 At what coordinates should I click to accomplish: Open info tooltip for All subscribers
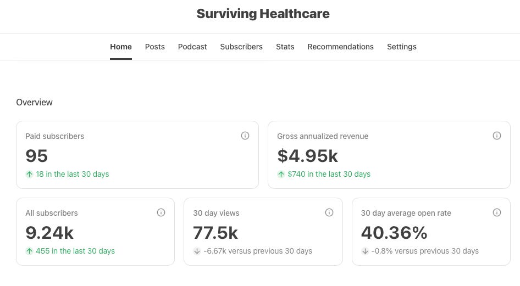coord(161,212)
